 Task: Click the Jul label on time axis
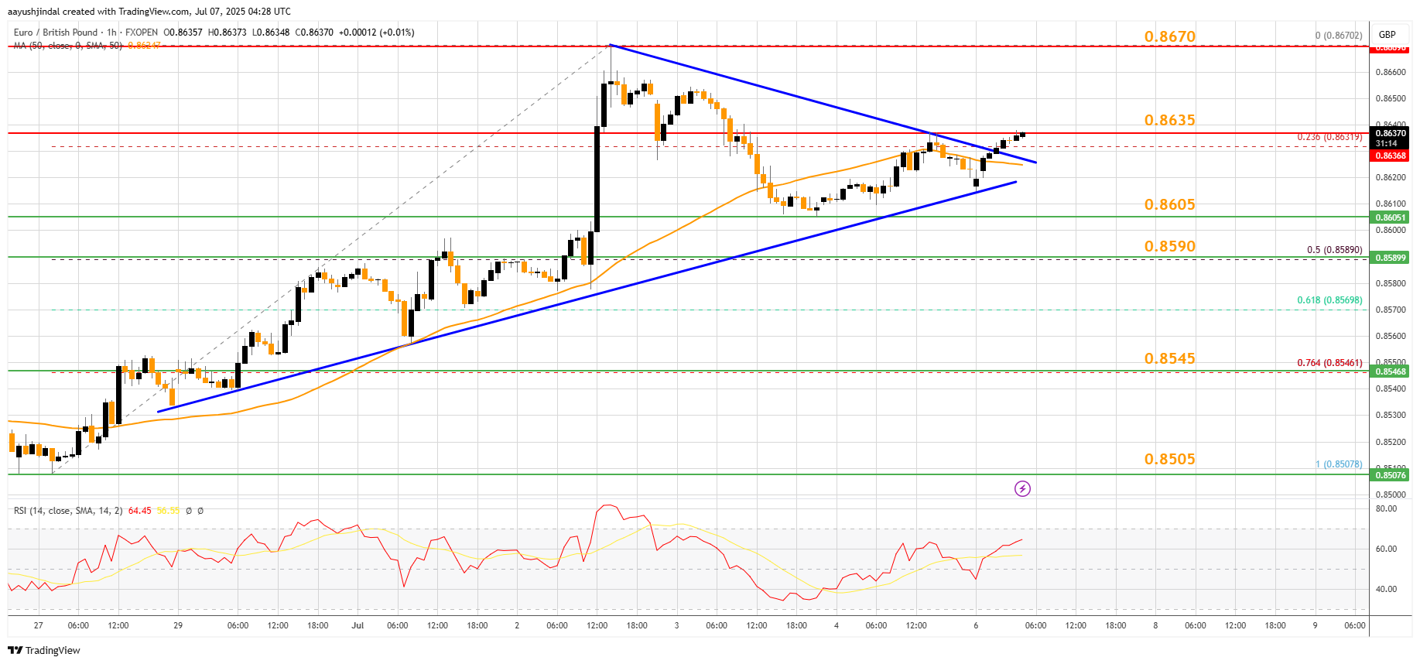tap(358, 625)
